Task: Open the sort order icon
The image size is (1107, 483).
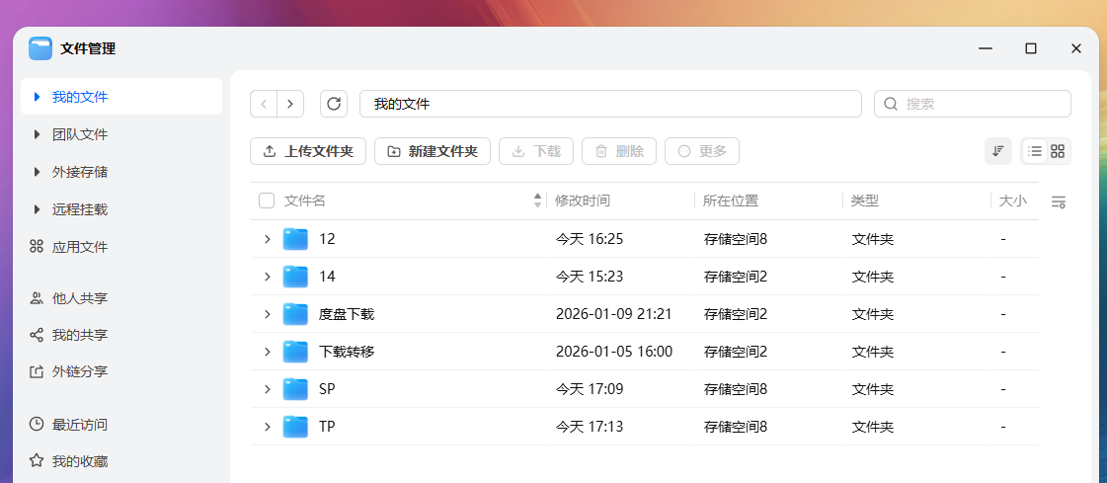Action: pos(998,151)
